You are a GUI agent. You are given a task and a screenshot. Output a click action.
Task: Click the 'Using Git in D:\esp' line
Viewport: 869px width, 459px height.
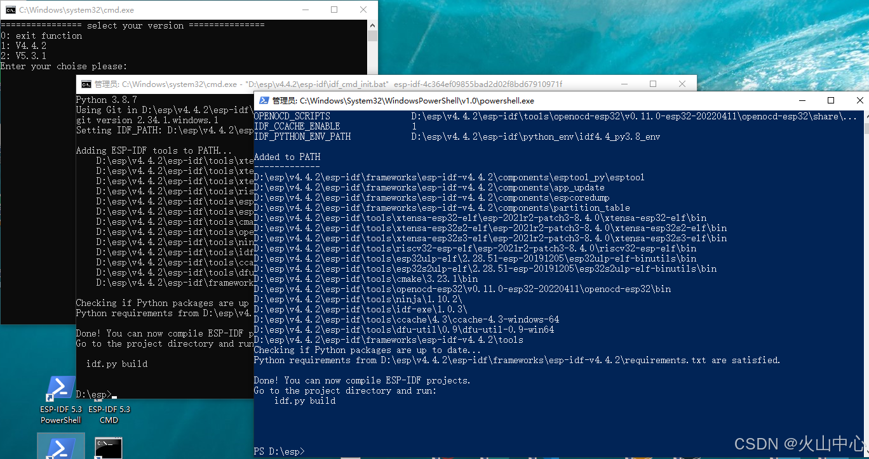tap(165, 110)
